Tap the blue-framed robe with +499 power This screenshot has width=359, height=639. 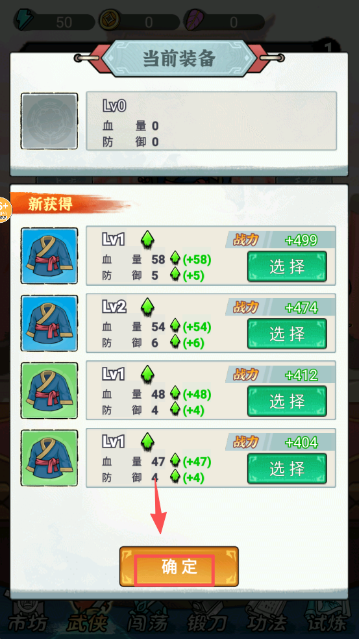49,255
